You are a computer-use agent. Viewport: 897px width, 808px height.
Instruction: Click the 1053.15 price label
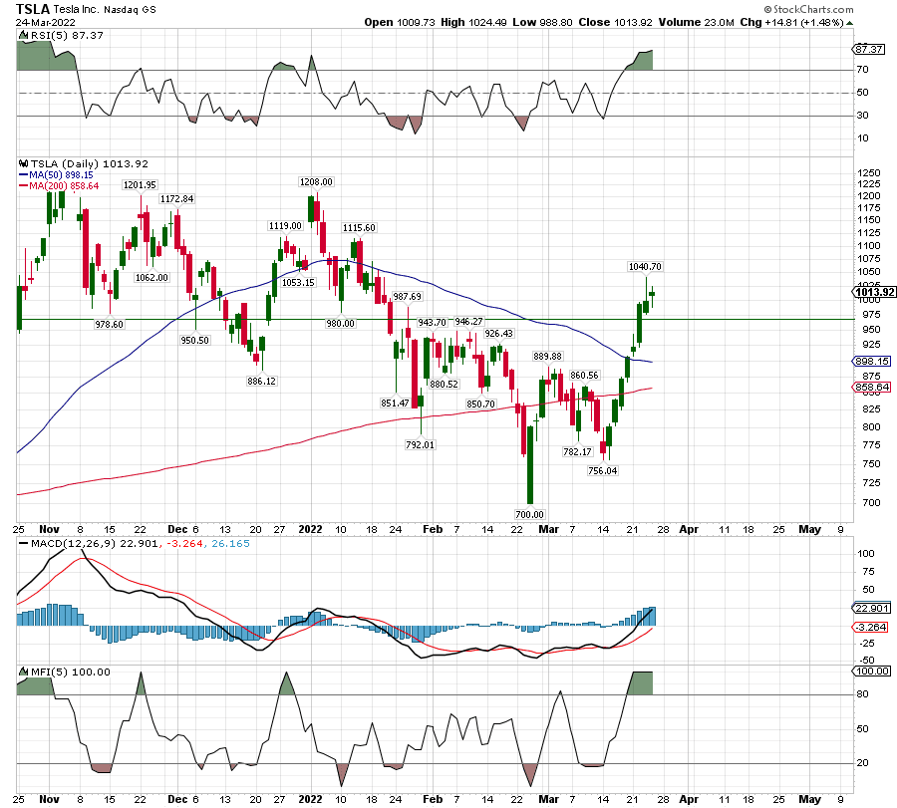[298, 282]
